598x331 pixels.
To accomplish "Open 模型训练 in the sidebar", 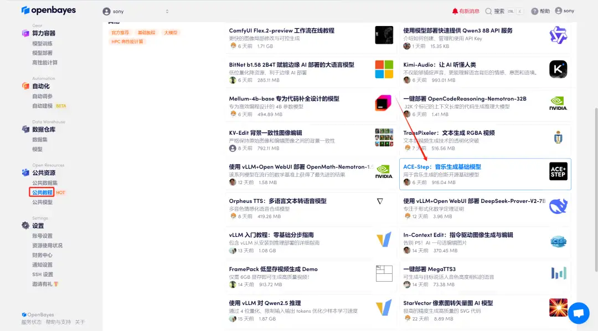I will [x=42, y=43].
